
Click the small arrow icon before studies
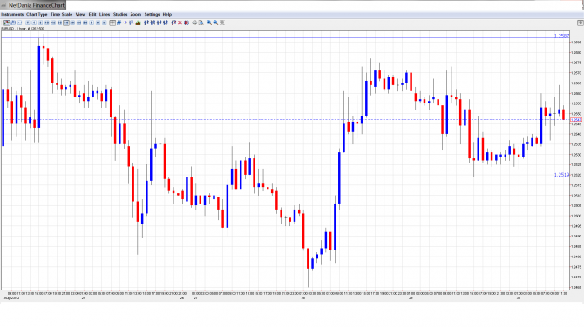(x=126, y=23)
